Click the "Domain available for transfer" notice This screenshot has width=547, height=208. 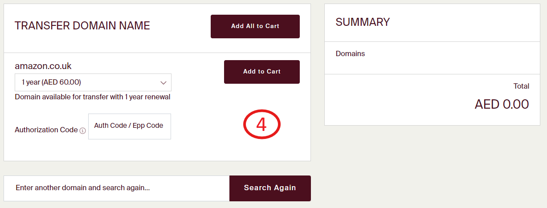[93, 97]
